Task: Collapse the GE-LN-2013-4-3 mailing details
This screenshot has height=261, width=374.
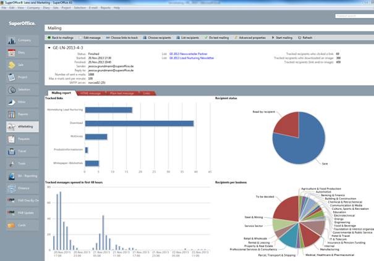Action: (49, 48)
